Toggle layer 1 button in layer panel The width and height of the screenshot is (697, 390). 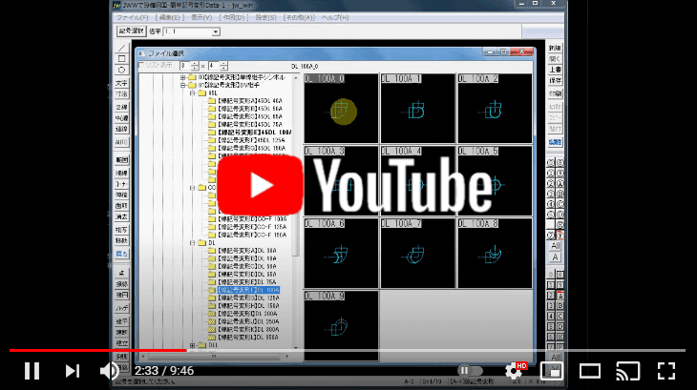(x=551, y=285)
